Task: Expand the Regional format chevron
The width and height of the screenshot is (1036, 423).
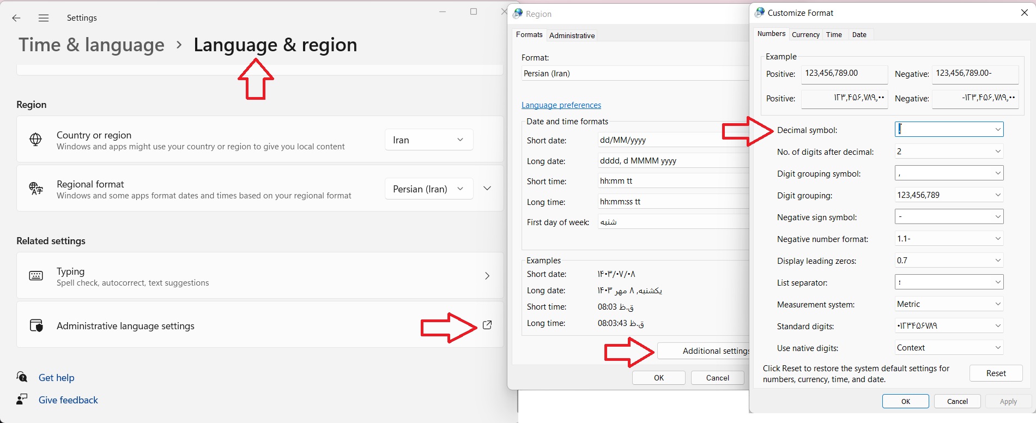Action: click(x=487, y=189)
